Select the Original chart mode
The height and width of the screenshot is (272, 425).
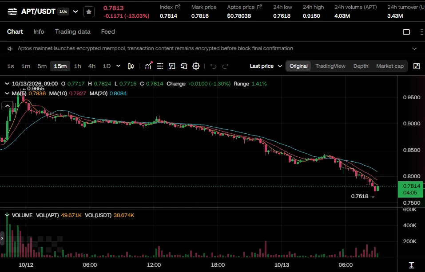pos(298,66)
